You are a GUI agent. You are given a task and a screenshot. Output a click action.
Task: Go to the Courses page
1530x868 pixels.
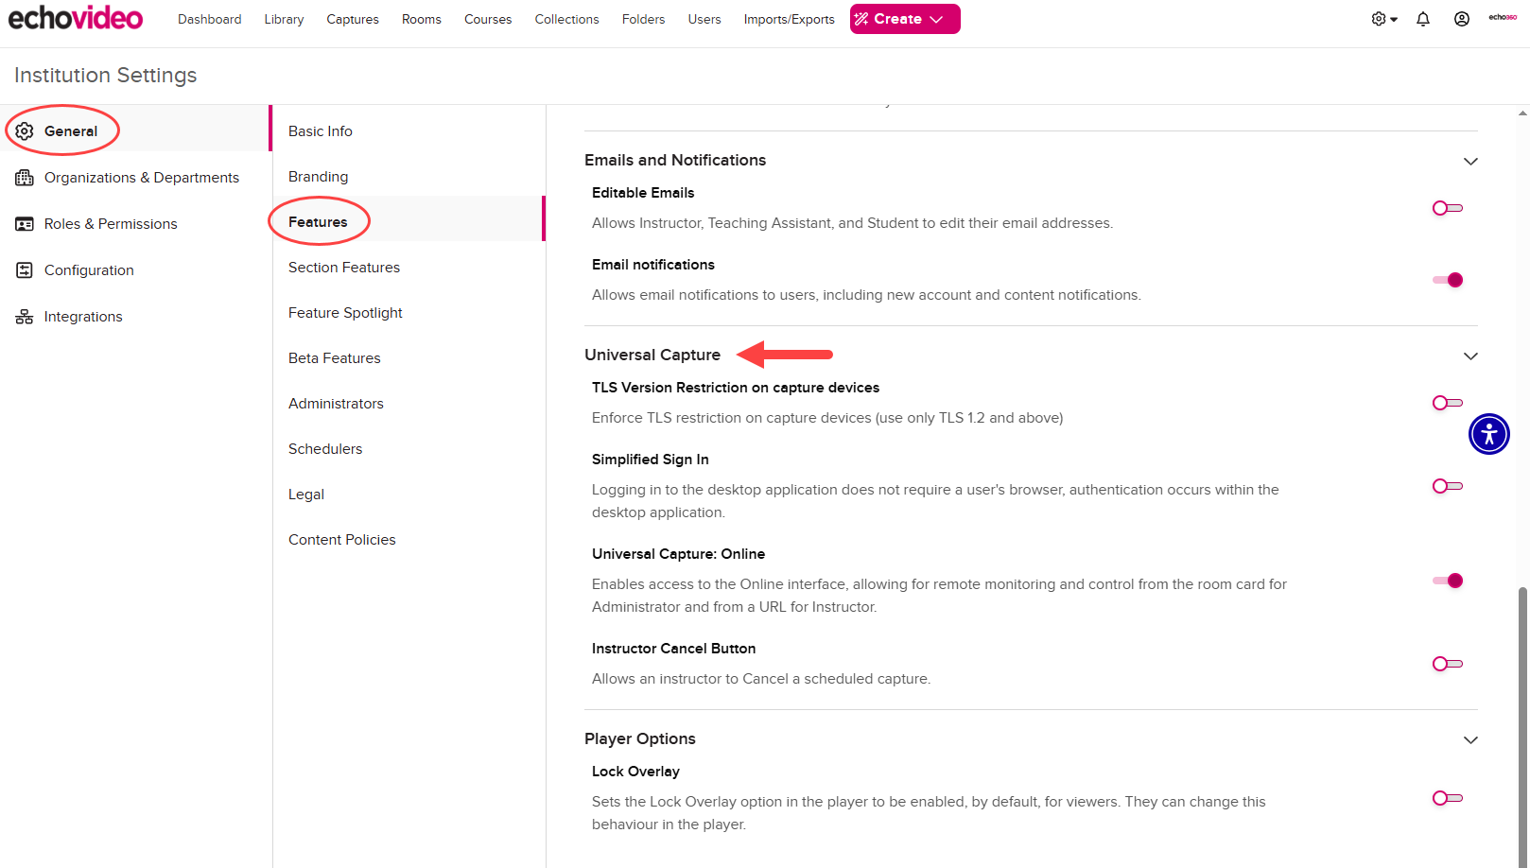[488, 19]
